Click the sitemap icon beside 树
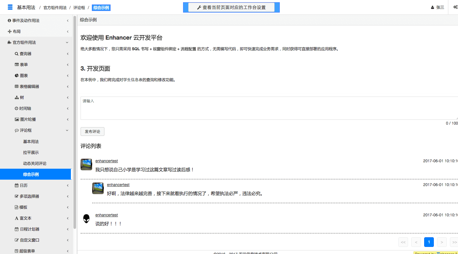Image resolution: width=458 pixels, height=254 pixels. [17, 98]
